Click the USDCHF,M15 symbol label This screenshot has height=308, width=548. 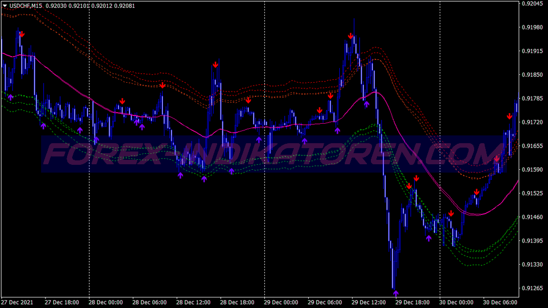click(26, 6)
